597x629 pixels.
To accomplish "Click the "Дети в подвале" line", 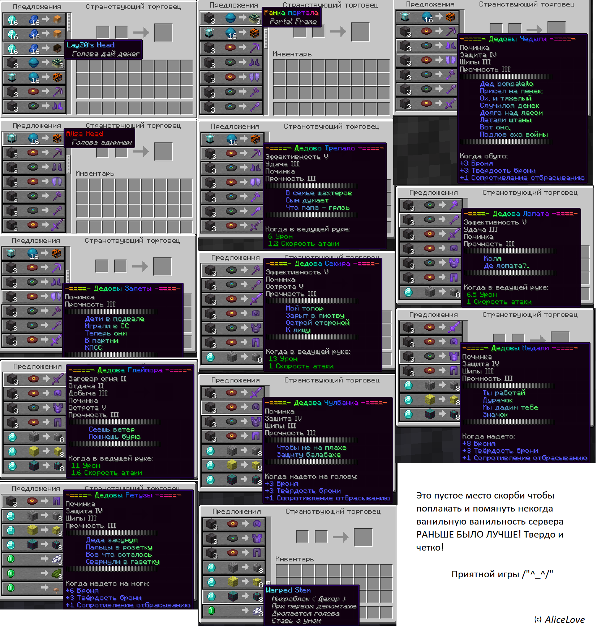I will pyautogui.click(x=115, y=319).
